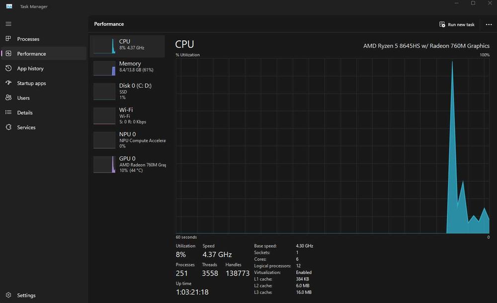Click the Utilization 8% value
This screenshot has height=303, width=497.
pos(181,254)
